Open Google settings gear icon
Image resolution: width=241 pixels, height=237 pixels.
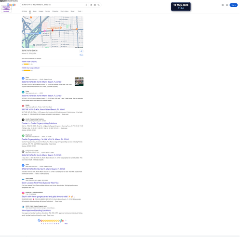pos(223,5)
